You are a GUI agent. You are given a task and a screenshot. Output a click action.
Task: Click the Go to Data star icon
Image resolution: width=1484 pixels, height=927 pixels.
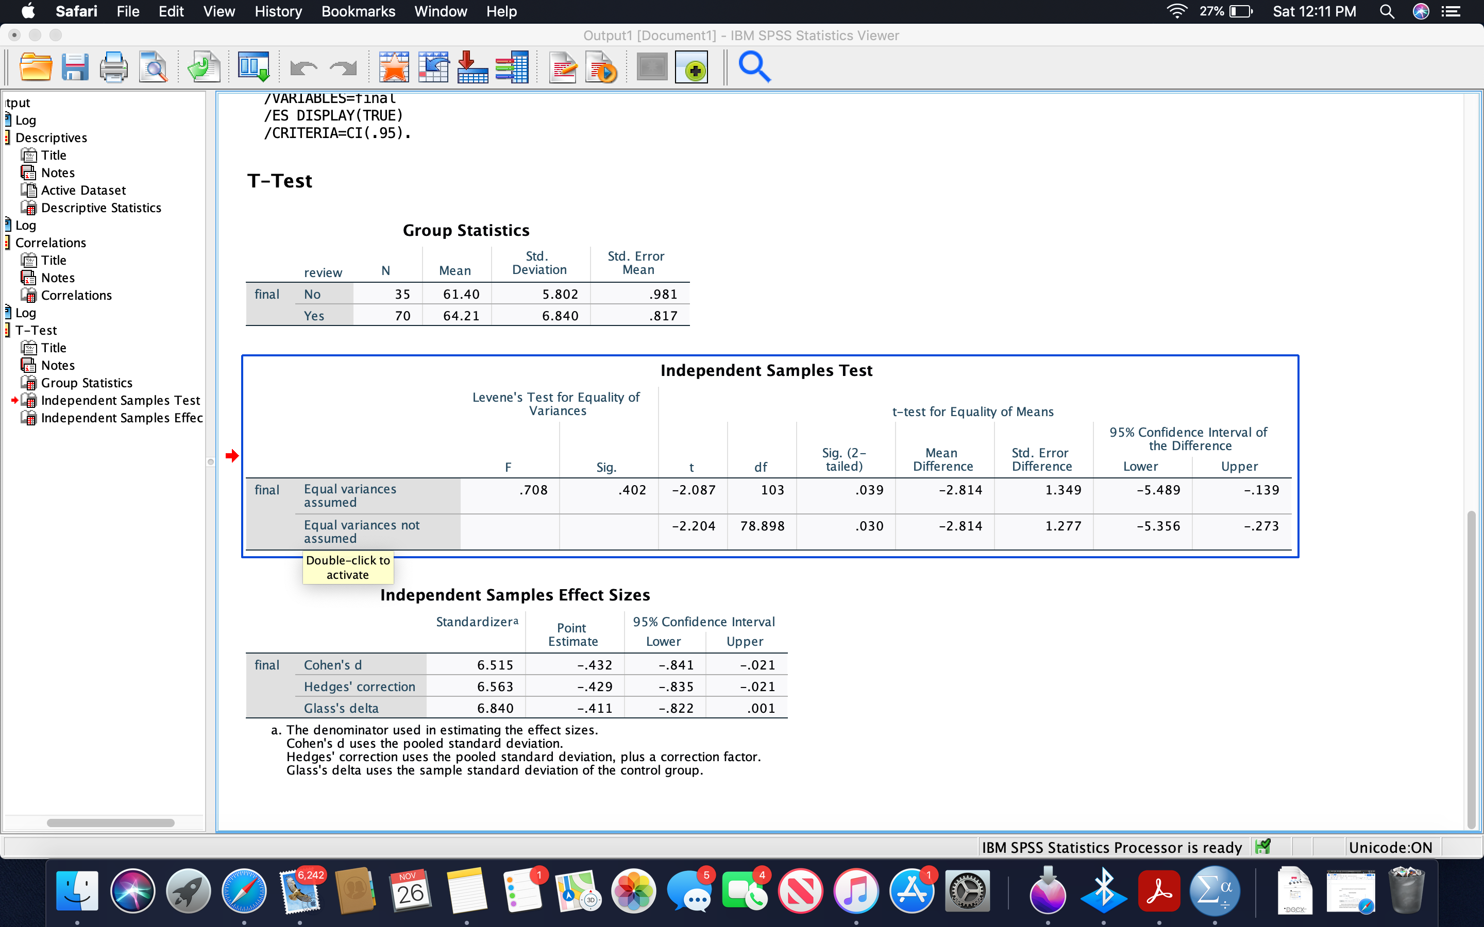coord(394,66)
